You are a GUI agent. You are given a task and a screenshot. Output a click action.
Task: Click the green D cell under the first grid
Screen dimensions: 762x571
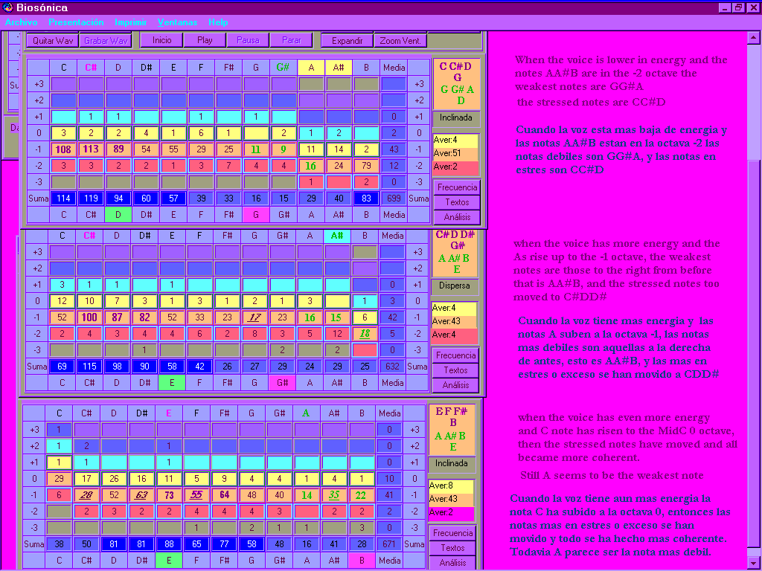[117, 215]
